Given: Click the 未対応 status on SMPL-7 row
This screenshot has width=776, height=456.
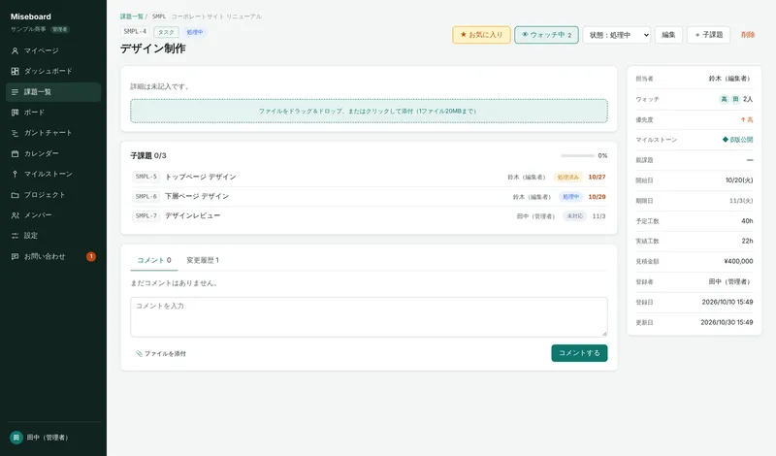Looking at the screenshot, I should click(574, 216).
